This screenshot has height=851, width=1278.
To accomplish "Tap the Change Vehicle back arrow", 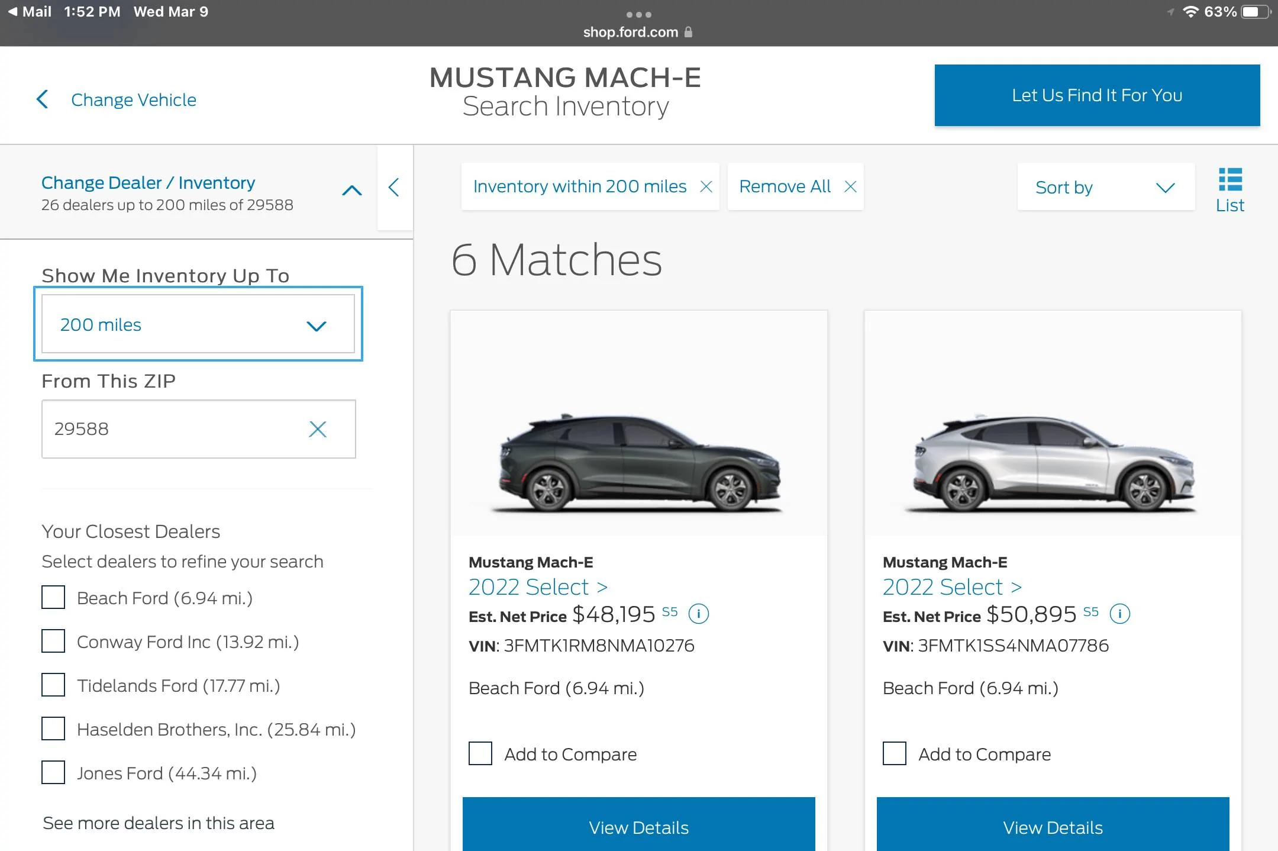I will [43, 99].
